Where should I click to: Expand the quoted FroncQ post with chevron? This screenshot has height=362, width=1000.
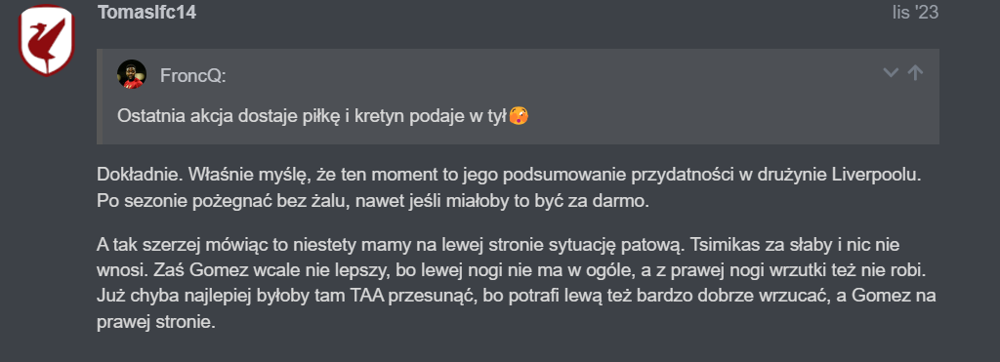pos(891,72)
